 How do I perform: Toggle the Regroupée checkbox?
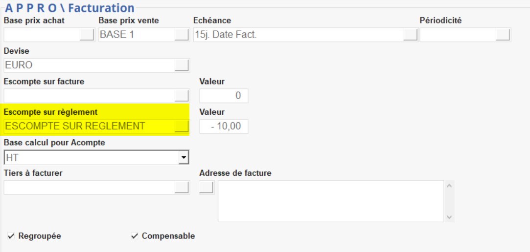click(x=11, y=236)
